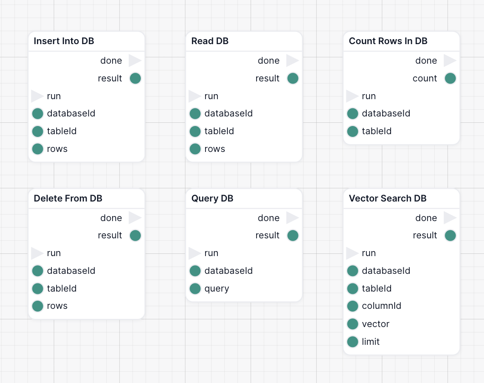Click the done output arrow on Insert Into DB
The height and width of the screenshot is (383, 484).
134,60
